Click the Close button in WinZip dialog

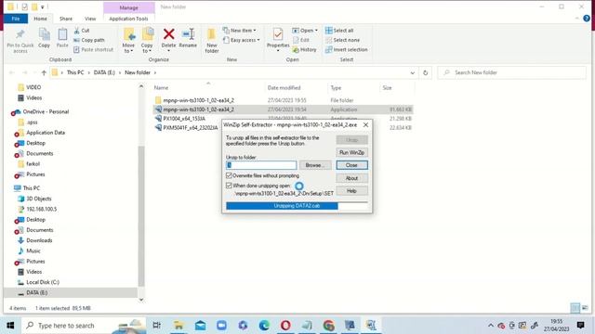point(351,165)
